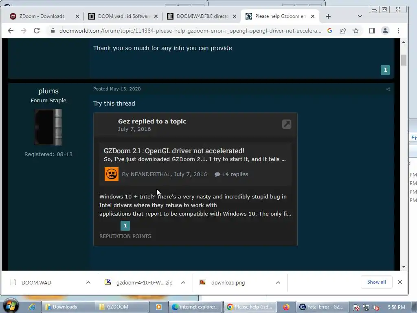Switch to the DOOM.wad id Software tab
This screenshot has height=313, width=417.
123,16
